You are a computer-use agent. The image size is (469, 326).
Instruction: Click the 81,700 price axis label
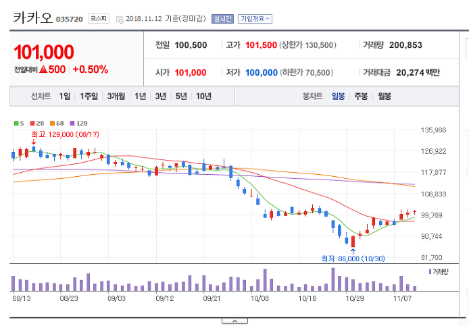pyautogui.click(x=432, y=257)
